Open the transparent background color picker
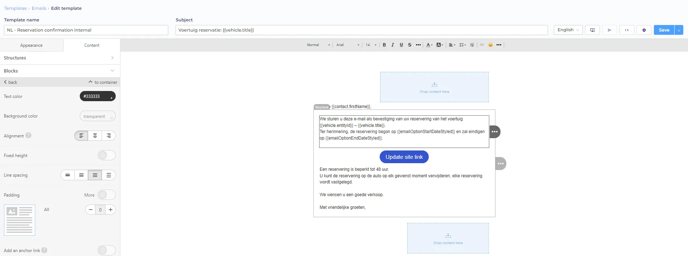 [x=98, y=116]
